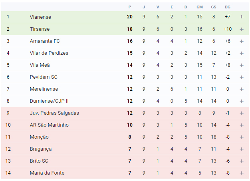Viewport: 250px width, 181px height.
Task: Click plus icon for Juv. Pedras Salgadas
Action: point(242,113)
